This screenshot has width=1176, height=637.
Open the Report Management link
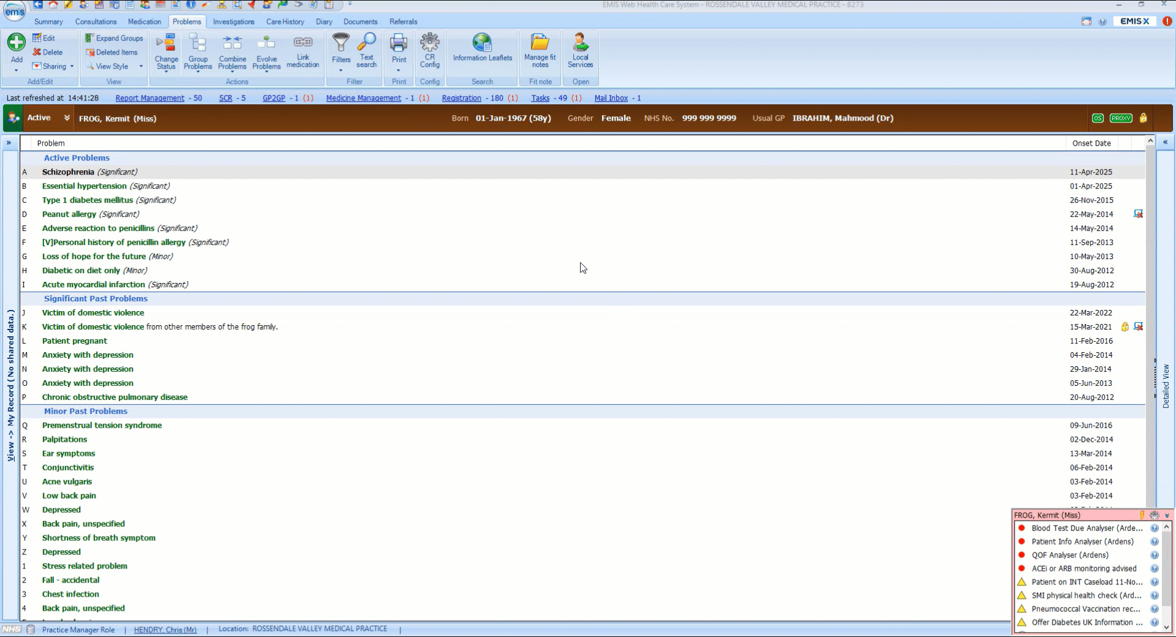tap(150, 98)
